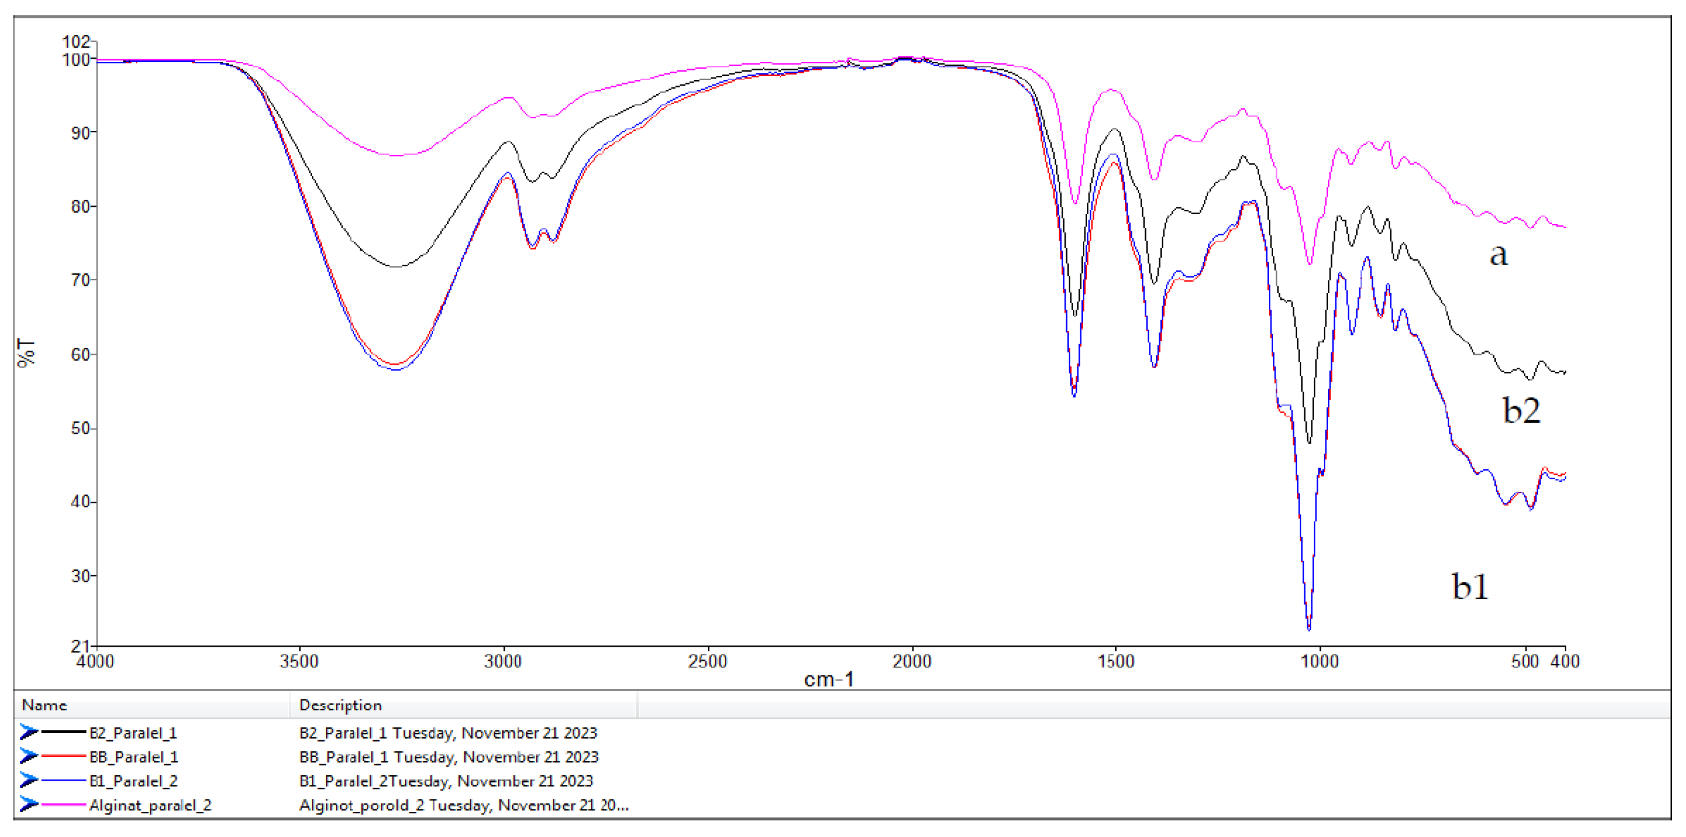Click the Name column header
1686x837 pixels.
tap(45, 705)
